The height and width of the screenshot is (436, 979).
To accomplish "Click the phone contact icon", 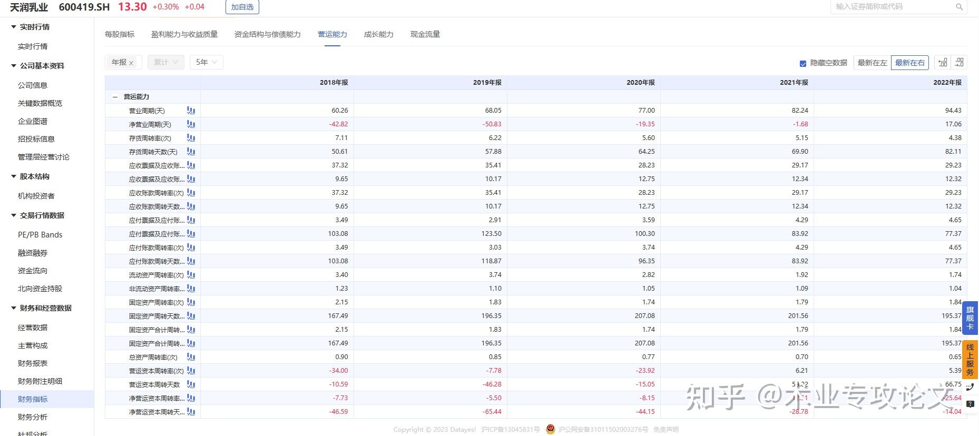I will [x=970, y=387].
